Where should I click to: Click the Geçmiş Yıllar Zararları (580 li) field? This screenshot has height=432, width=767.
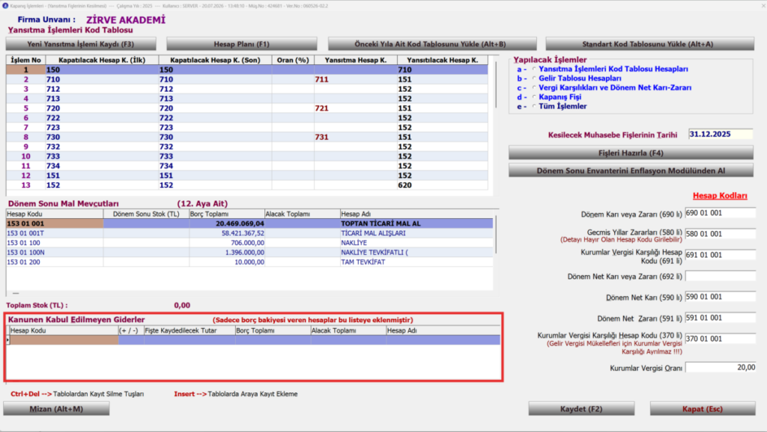[720, 234]
